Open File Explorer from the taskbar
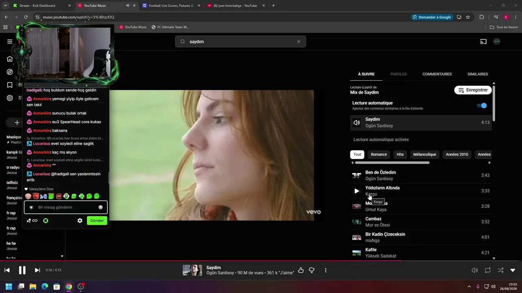The image size is (522, 293). click(x=33, y=286)
